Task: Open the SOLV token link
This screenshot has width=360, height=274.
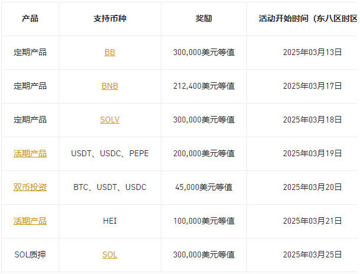Action: point(110,120)
